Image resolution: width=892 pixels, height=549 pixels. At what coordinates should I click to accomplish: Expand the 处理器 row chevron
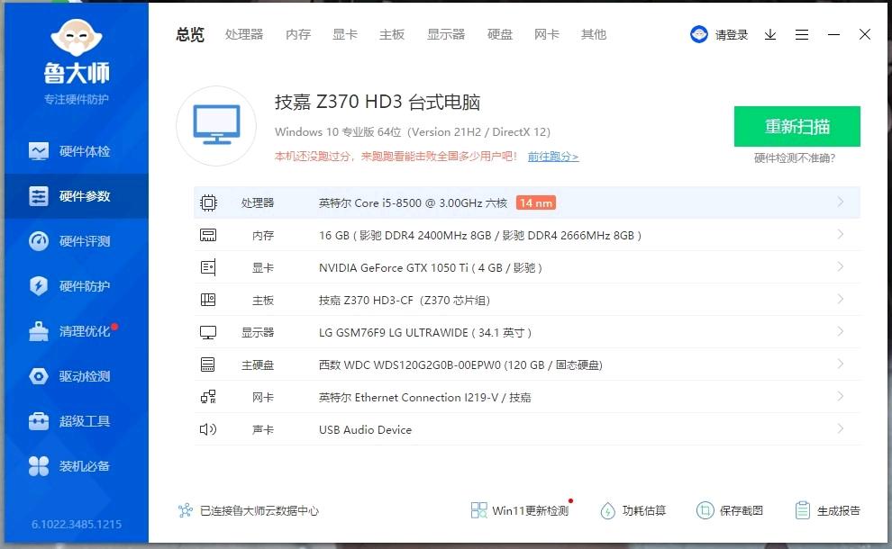click(841, 202)
